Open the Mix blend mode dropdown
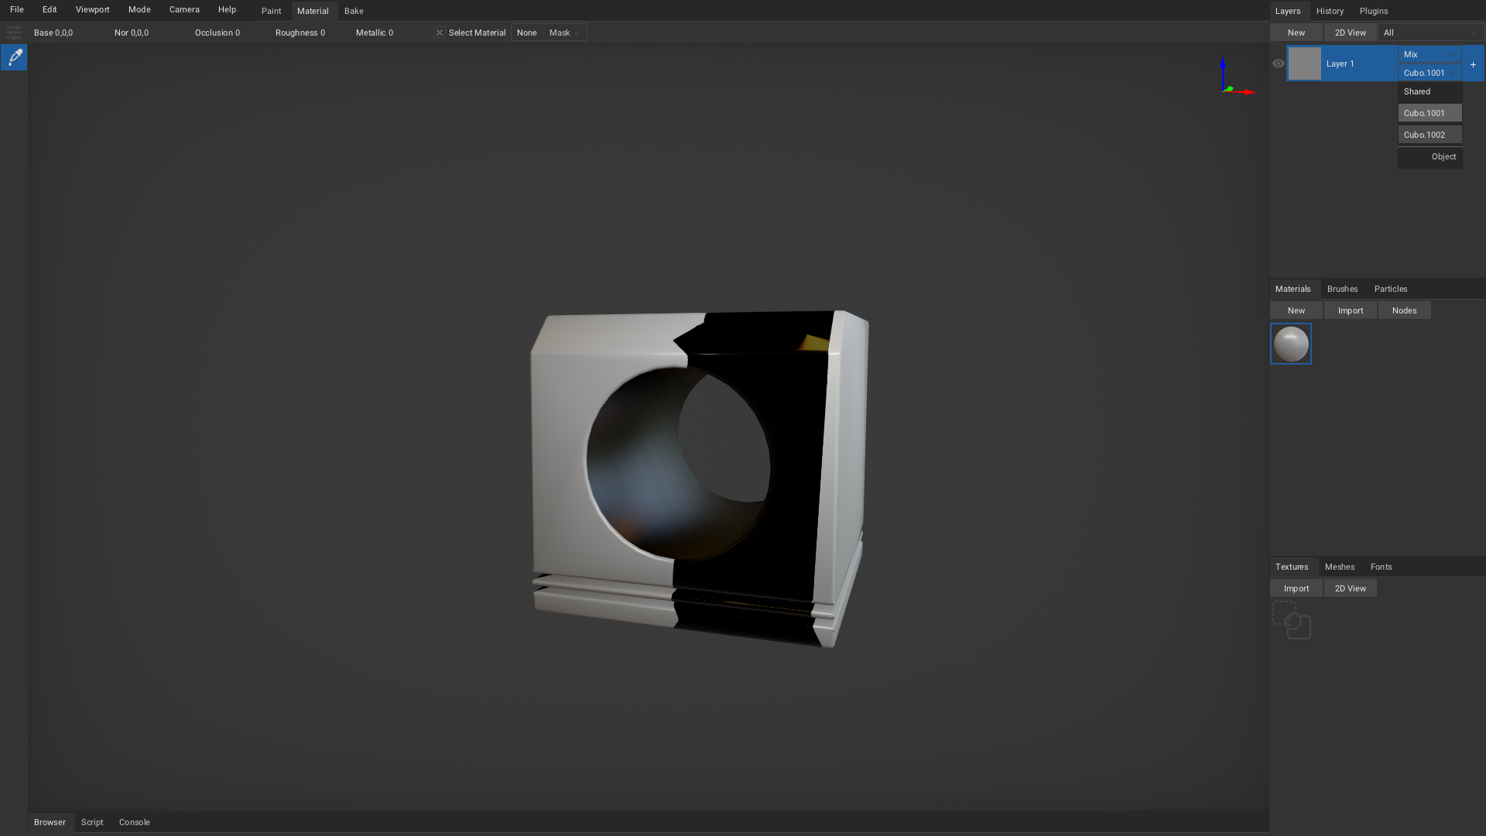Viewport: 1486px width, 836px height. tap(1430, 54)
